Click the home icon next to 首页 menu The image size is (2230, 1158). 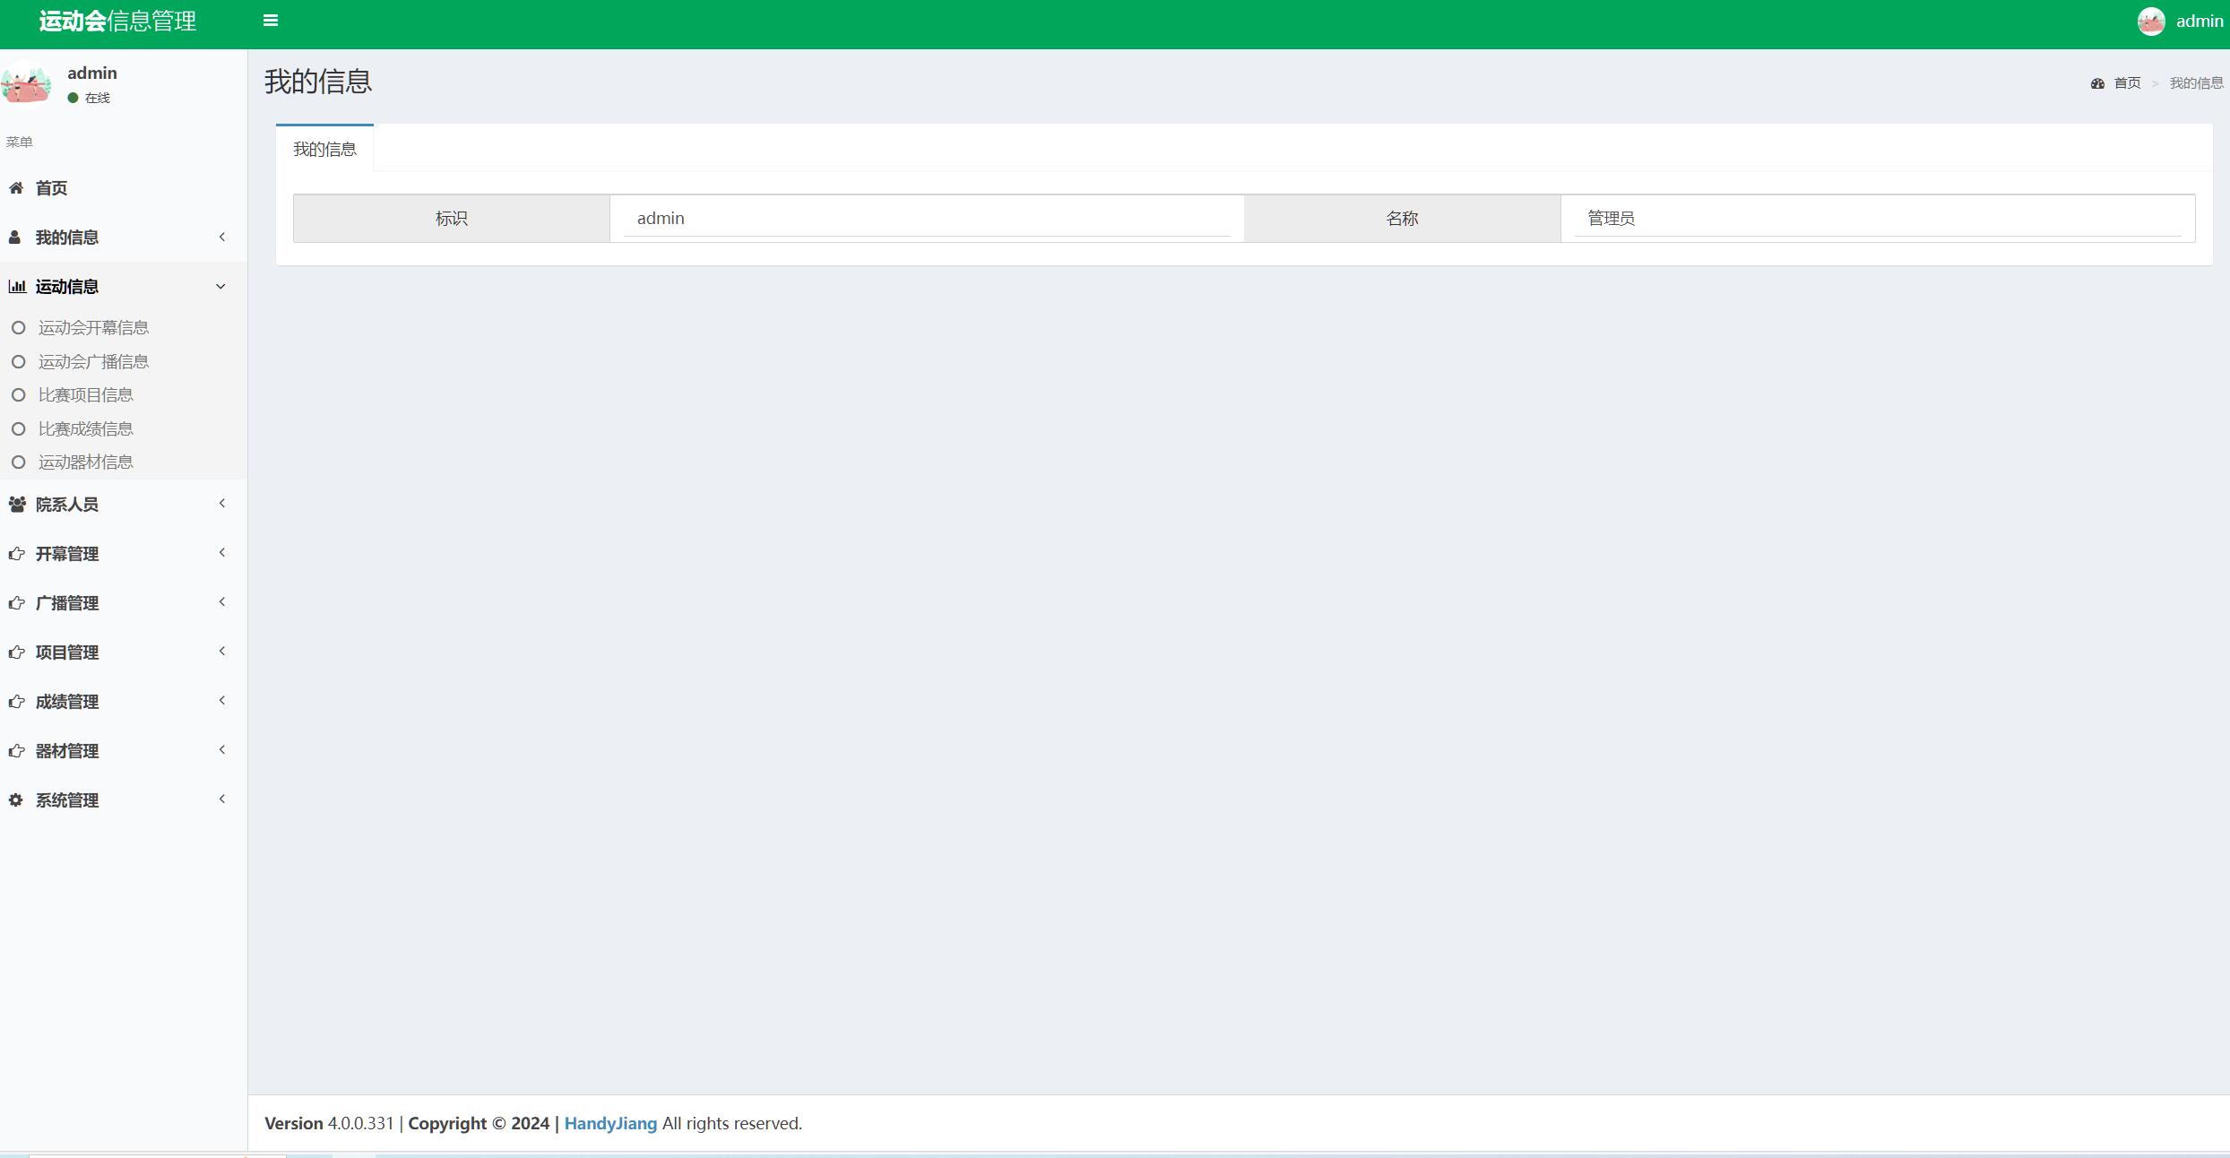tap(16, 188)
